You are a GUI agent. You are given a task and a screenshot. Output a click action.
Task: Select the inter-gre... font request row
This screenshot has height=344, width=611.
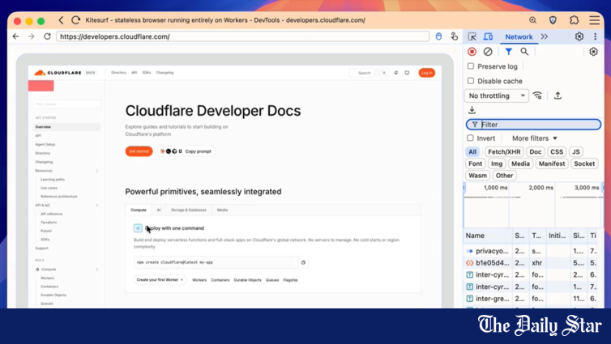click(x=530, y=299)
